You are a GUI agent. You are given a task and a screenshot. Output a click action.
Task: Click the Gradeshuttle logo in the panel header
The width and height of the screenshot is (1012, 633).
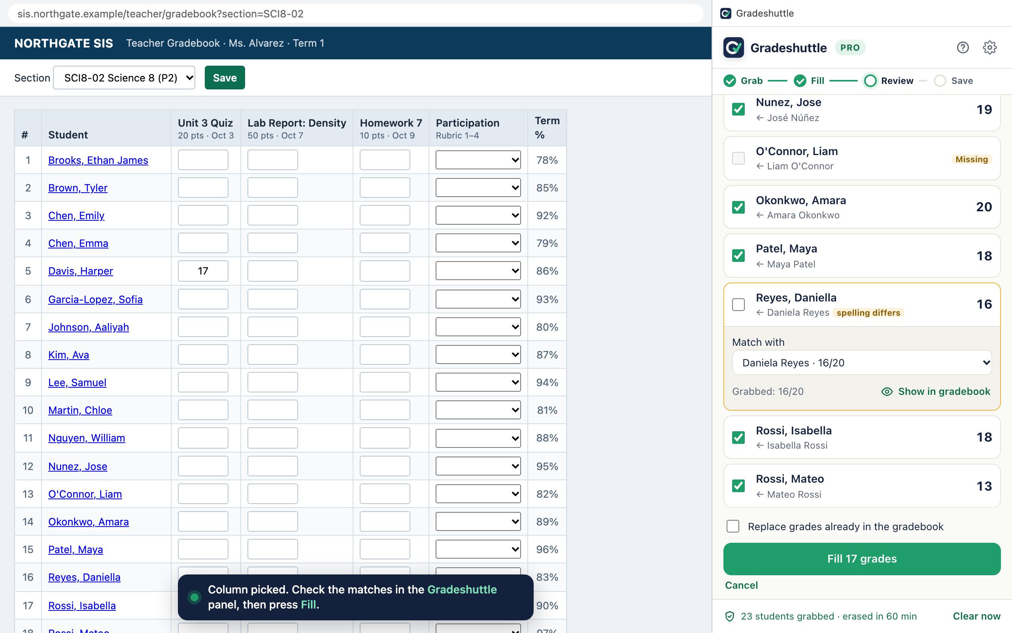pos(733,48)
